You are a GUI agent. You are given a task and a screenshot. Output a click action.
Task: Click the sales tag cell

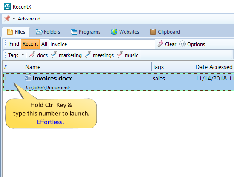coord(159,78)
